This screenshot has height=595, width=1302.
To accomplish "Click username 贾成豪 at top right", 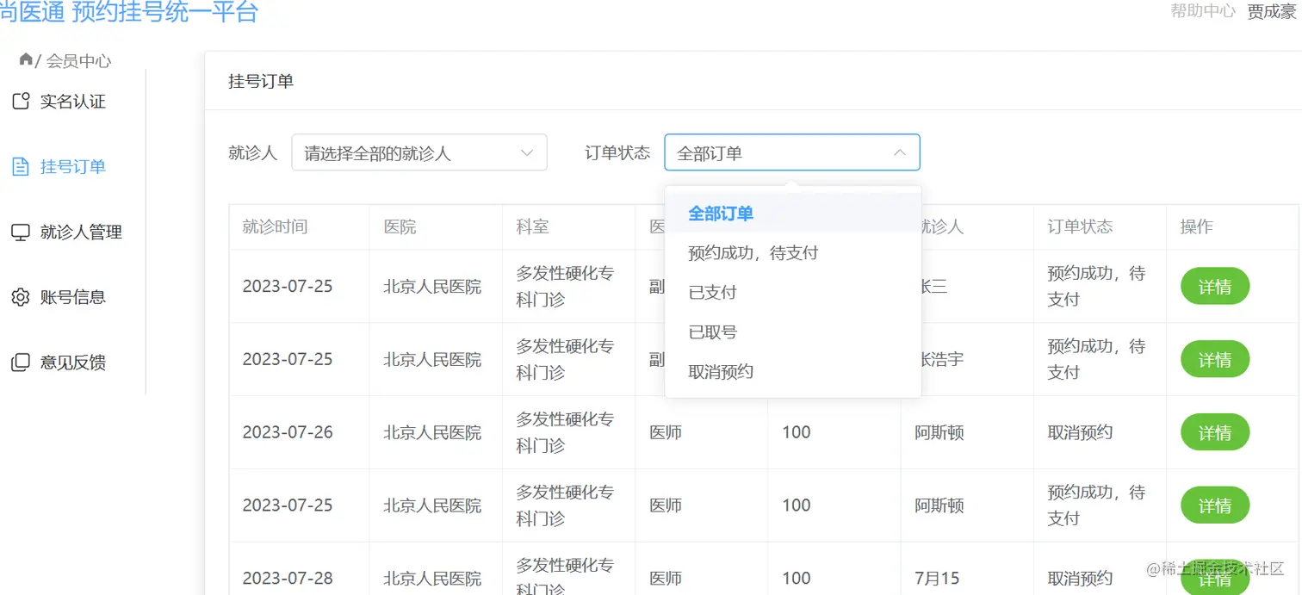I will pyautogui.click(x=1272, y=12).
